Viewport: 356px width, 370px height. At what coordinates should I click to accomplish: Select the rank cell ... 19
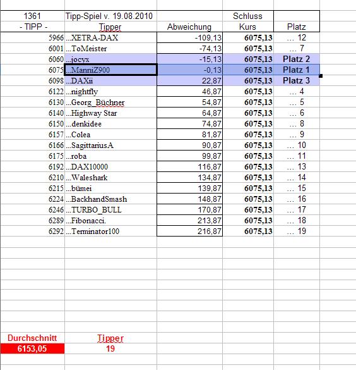pos(297,231)
